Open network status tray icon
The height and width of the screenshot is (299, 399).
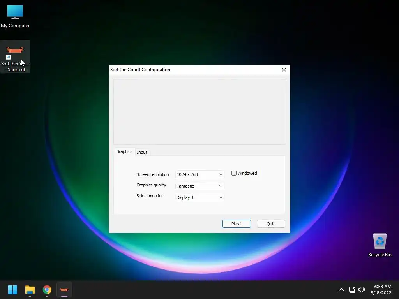352,290
